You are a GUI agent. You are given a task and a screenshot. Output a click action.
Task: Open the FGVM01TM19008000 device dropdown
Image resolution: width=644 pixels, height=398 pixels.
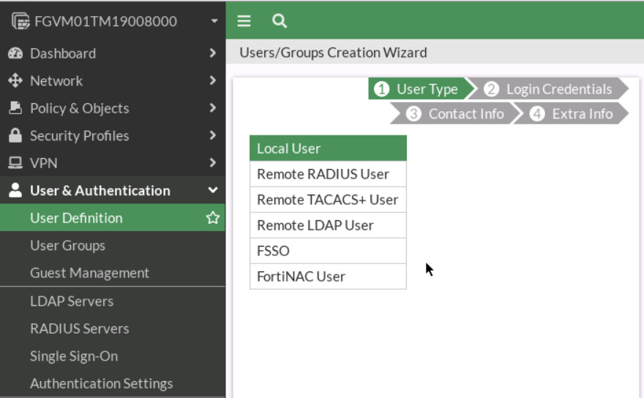(214, 21)
